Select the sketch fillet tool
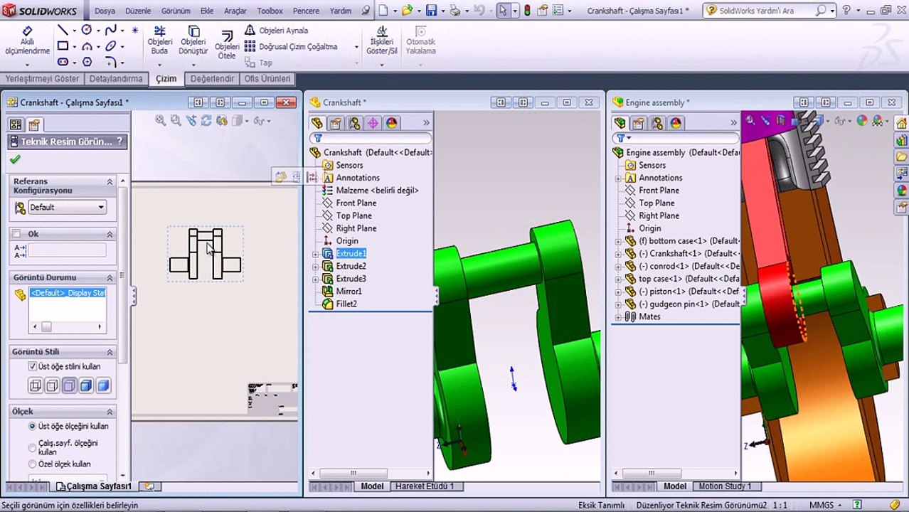 click(x=110, y=62)
